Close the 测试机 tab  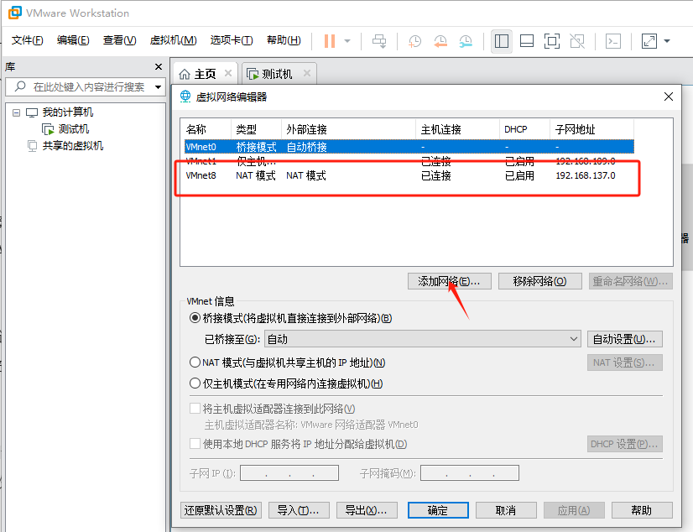[307, 73]
